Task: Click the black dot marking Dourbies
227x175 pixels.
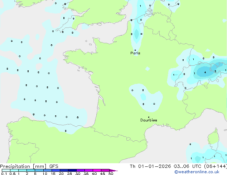Action: (x=149, y=117)
